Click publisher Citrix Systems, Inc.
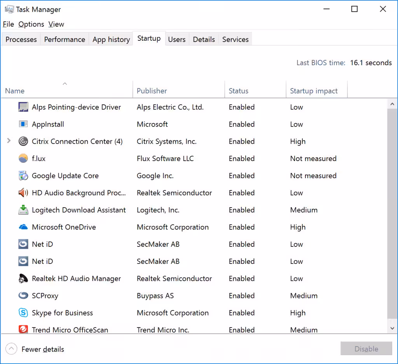Viewport: 398px width, 364px height. (x=167, y=141)
